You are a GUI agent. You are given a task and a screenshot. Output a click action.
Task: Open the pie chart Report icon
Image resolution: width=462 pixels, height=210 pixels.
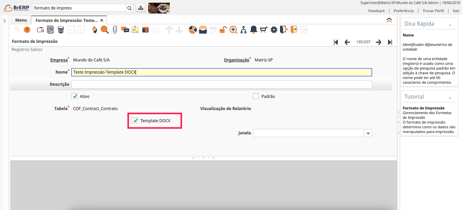[x=192, y=30]
